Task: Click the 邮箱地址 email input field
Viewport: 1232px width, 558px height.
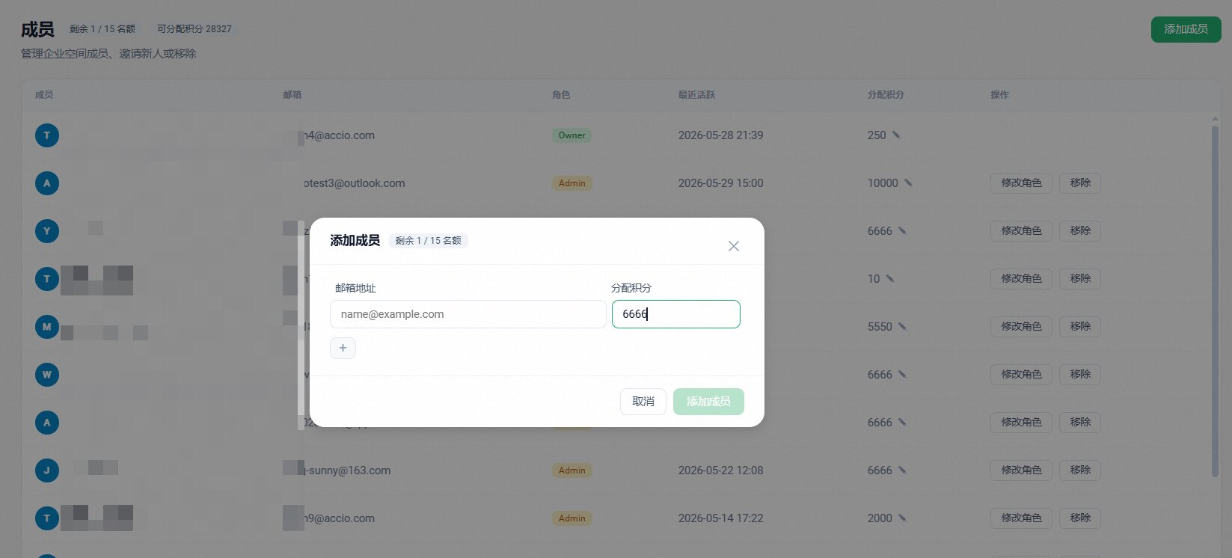Action: pos(468,314)
